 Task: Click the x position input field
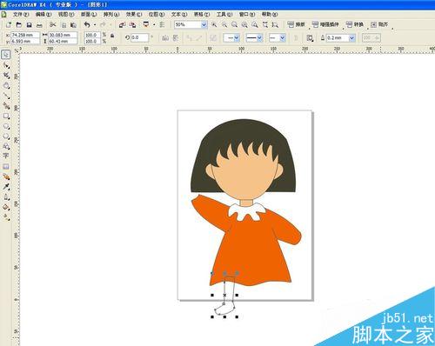coord(25,35)
